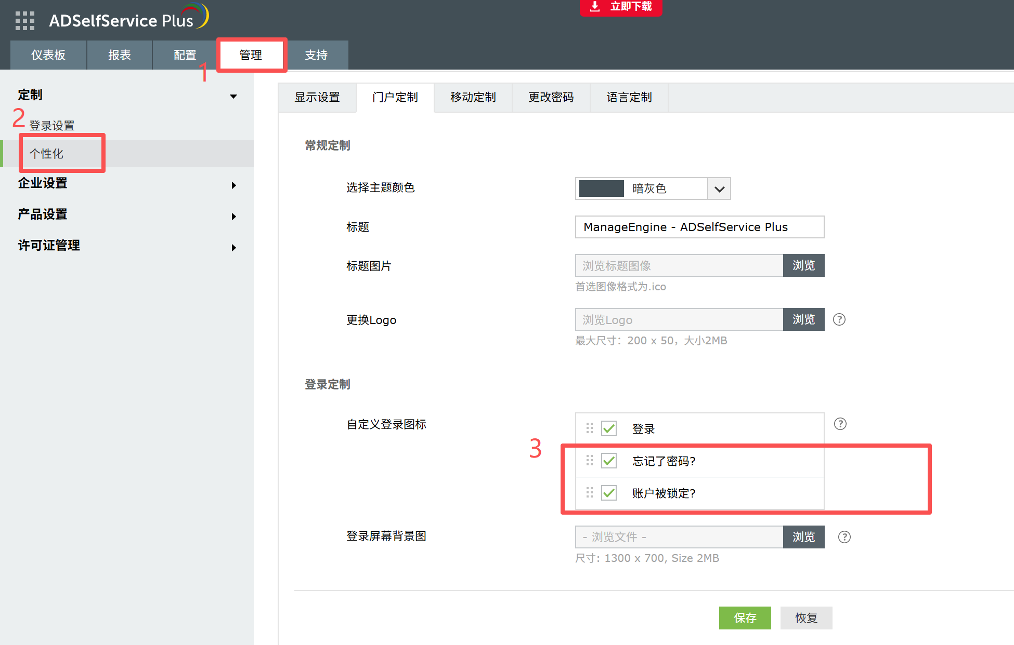
Task: Click the dark gray theme color swatch
Action: (602, 189)
